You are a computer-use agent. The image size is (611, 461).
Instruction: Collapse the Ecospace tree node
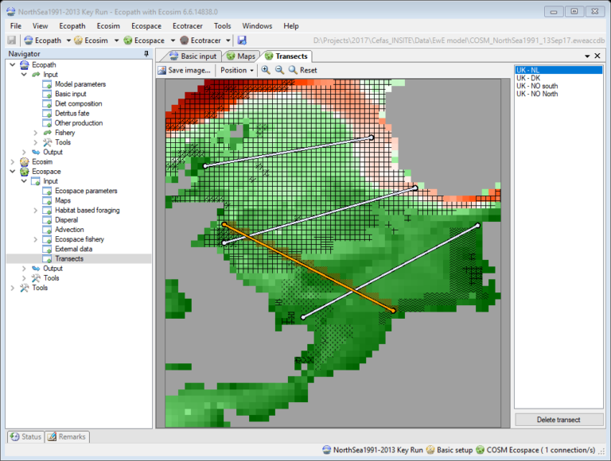click(x=13, y=171)
